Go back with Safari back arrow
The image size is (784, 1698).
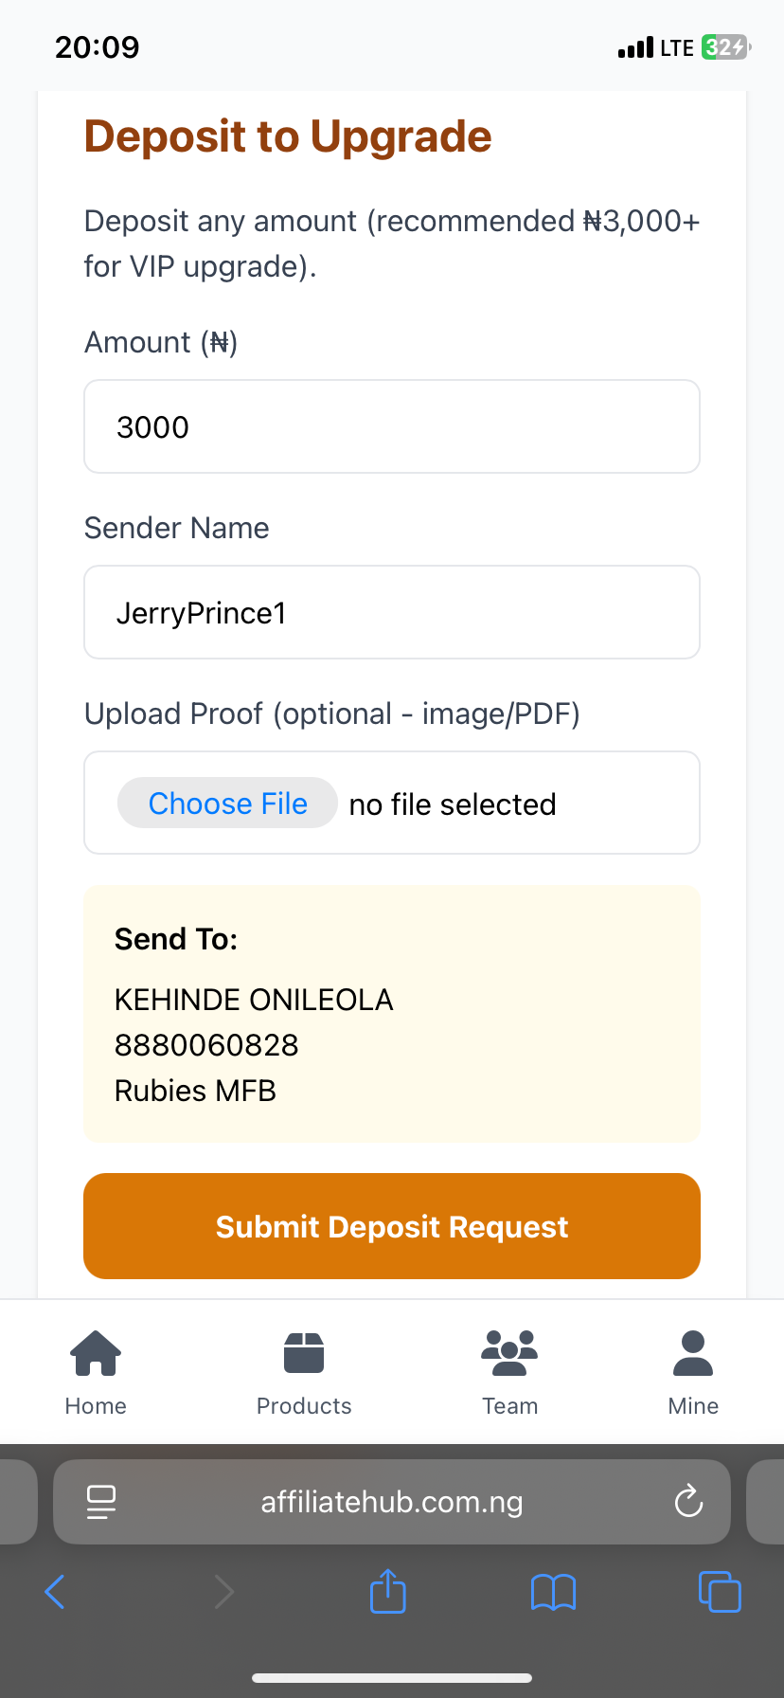point(55,1591)
